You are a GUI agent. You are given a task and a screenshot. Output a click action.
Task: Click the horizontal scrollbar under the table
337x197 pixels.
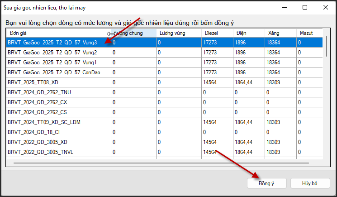coord(158,162)
